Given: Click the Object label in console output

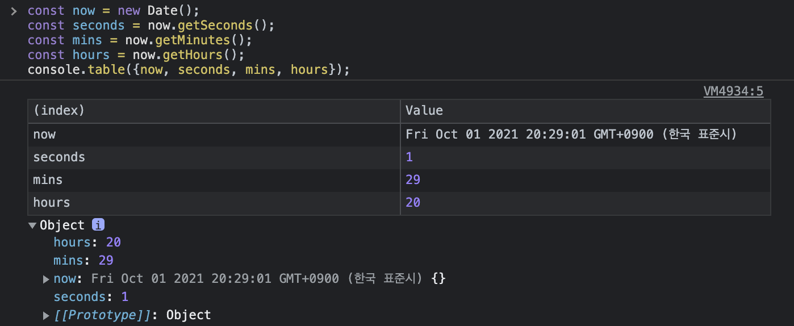Looking at the screenshot, I should click(62, 225).
